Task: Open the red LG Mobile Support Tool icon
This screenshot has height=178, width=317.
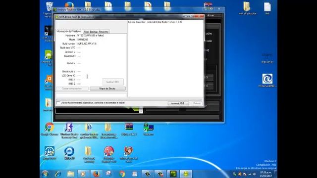Action: tap(109, 154)
